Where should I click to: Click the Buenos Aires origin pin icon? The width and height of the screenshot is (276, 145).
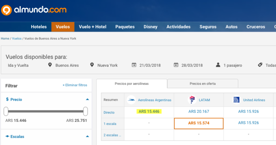[x=50, y=65]
